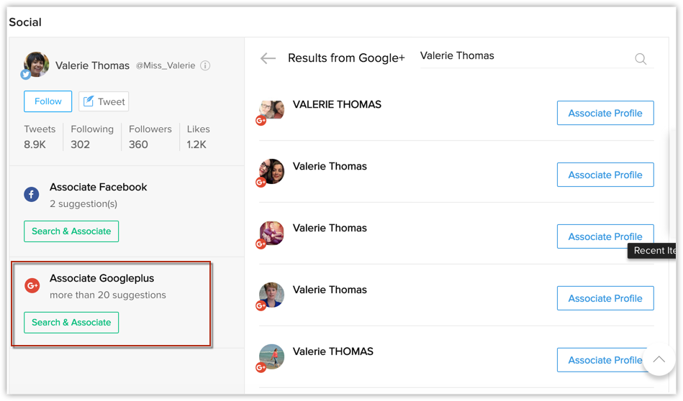
Task: Click the search magnifier icon
Action: pyautogui.click(x=641, y=59)
